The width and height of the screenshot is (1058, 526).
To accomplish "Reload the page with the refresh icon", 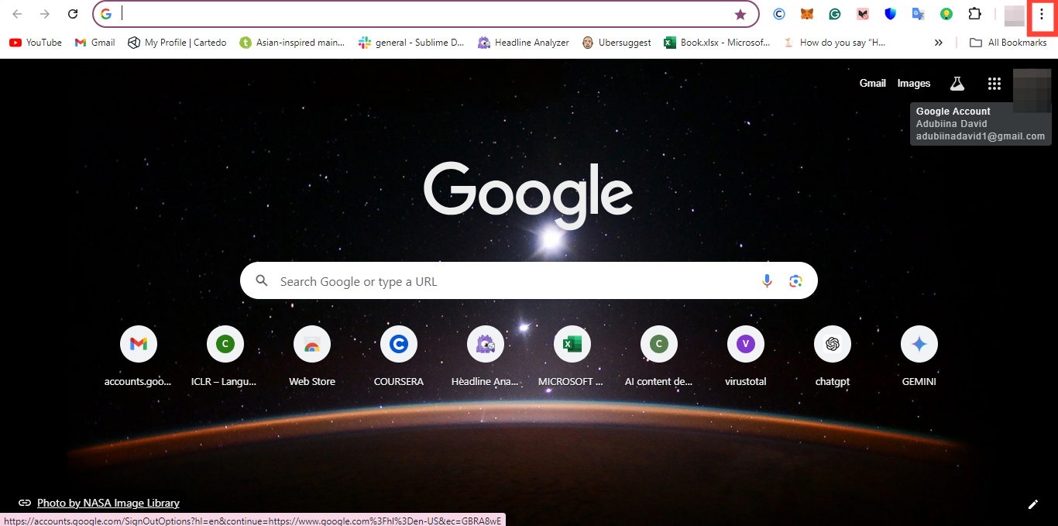I will (73, 14).
